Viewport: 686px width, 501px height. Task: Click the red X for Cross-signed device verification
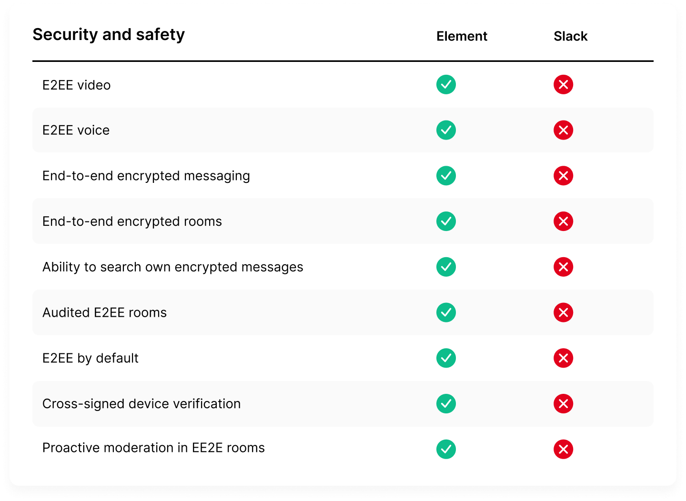pyautogui.click(x=563, y=404)
